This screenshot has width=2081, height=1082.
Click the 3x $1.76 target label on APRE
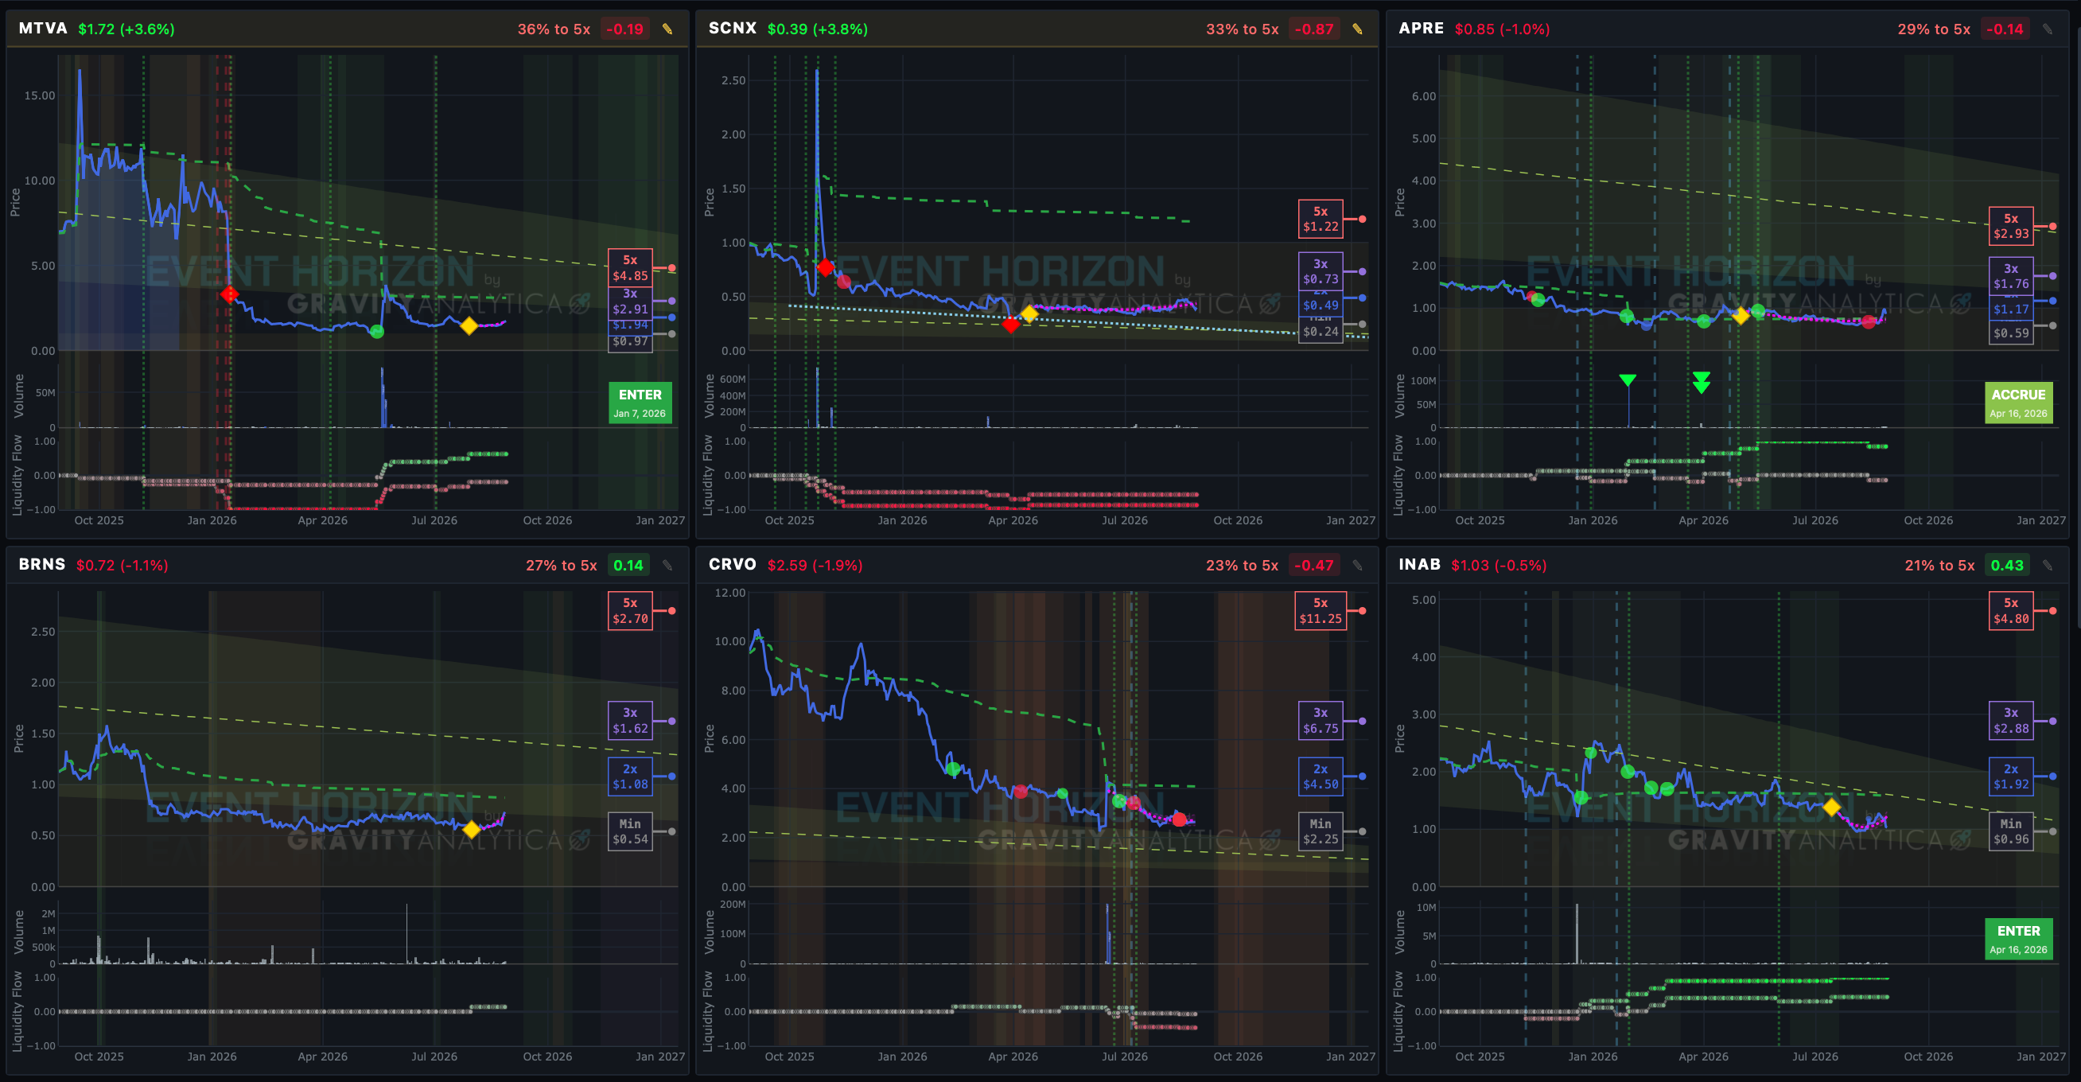click(x=2011, y=276)
